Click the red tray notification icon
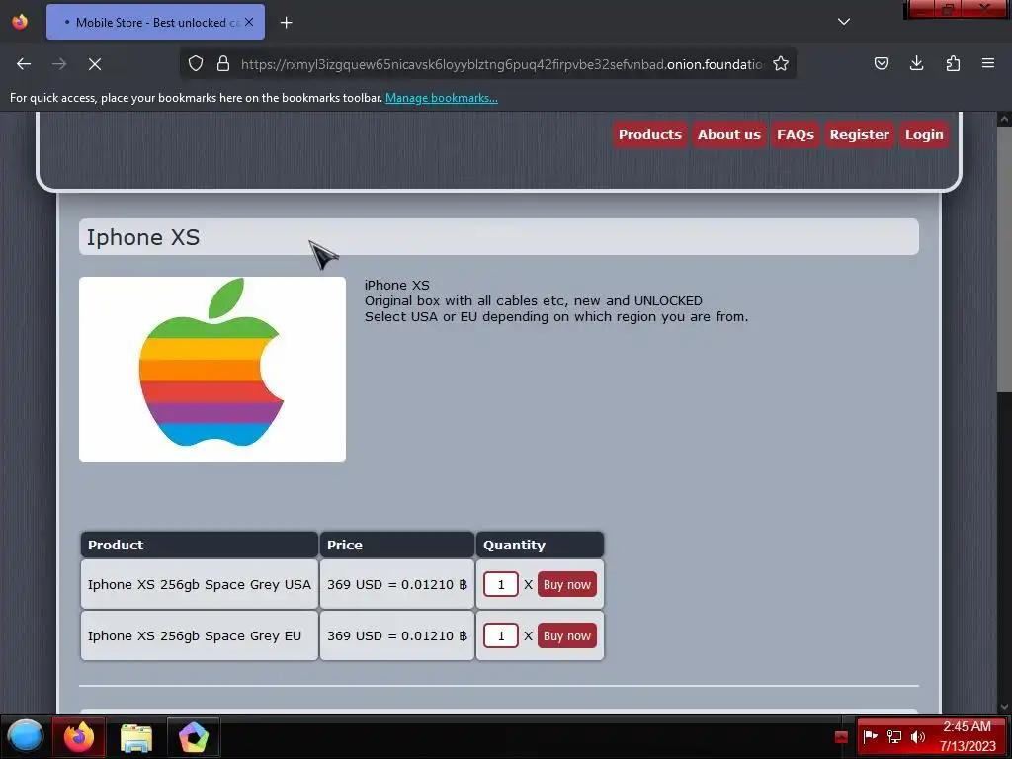Image resolution: width=1012 pixels, height=759 pixels. [841, 736]
